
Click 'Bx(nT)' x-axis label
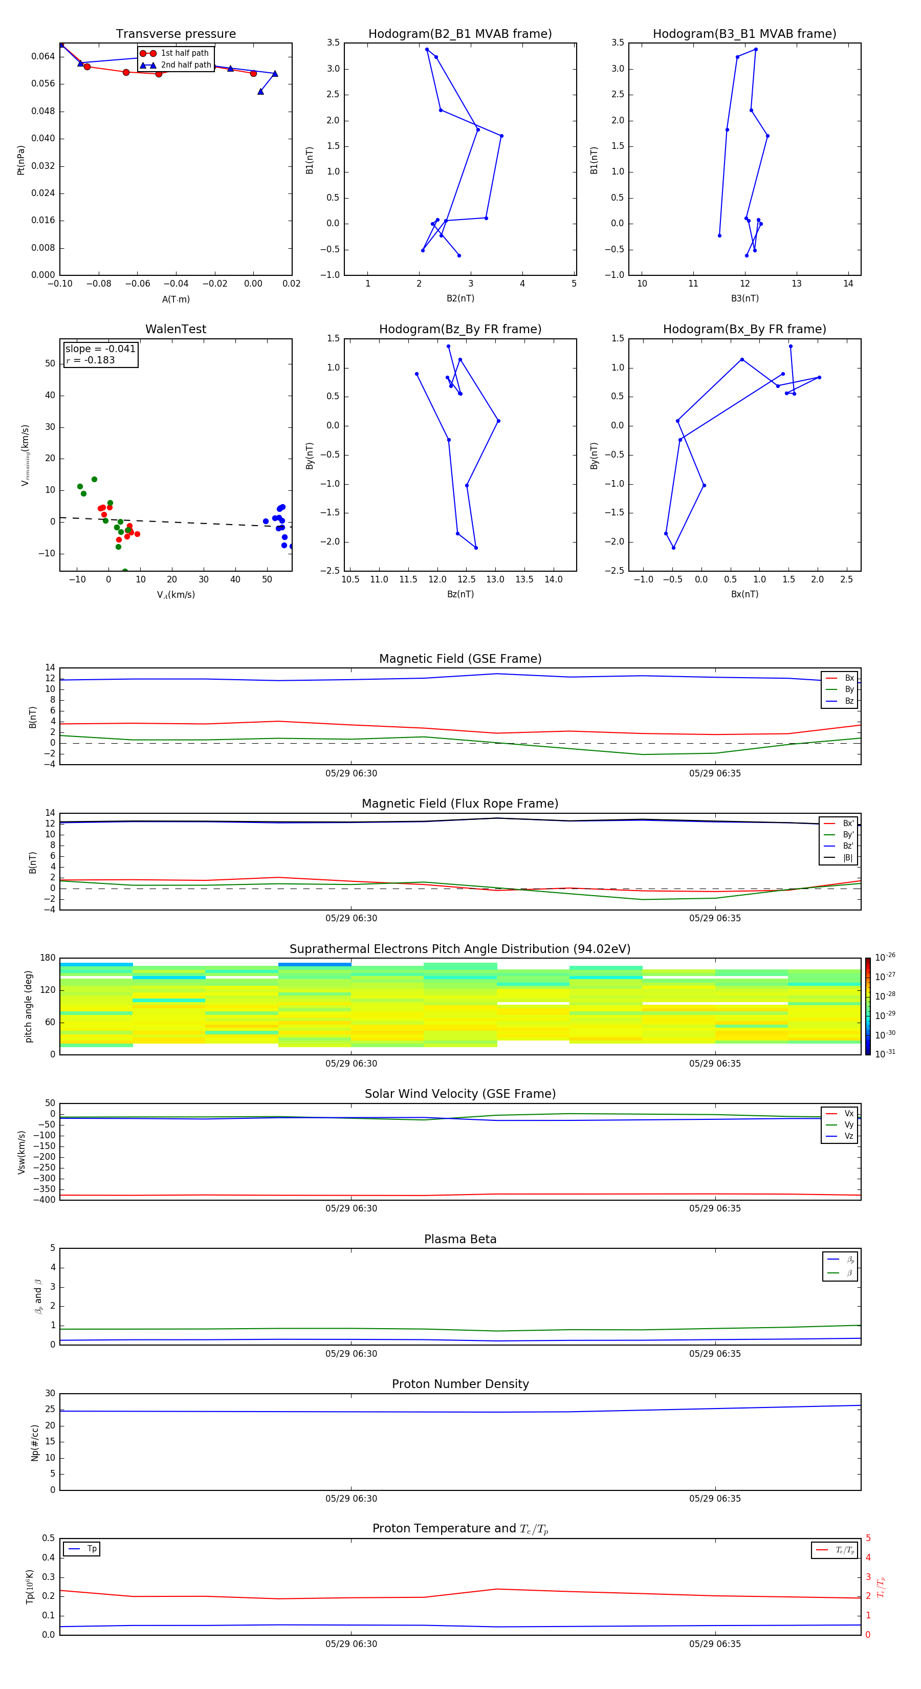[x=744, y=594]
